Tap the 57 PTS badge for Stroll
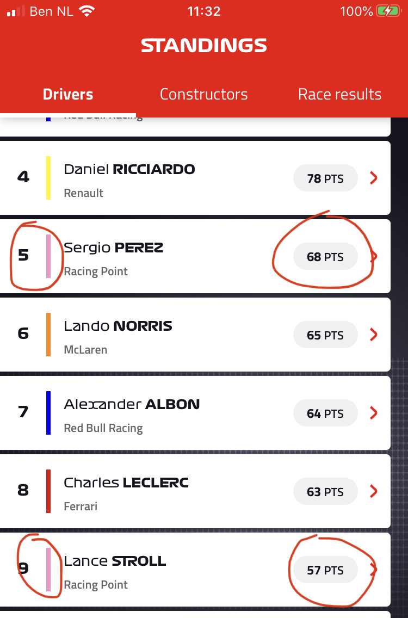This screenshot has width=408, height=618. pos(325,570)
